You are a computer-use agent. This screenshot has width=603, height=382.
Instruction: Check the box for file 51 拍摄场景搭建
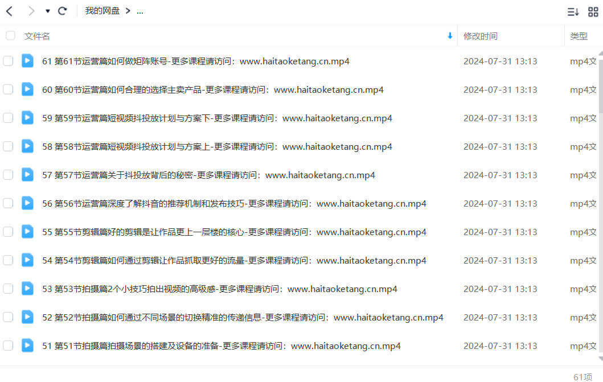(8, 346)
